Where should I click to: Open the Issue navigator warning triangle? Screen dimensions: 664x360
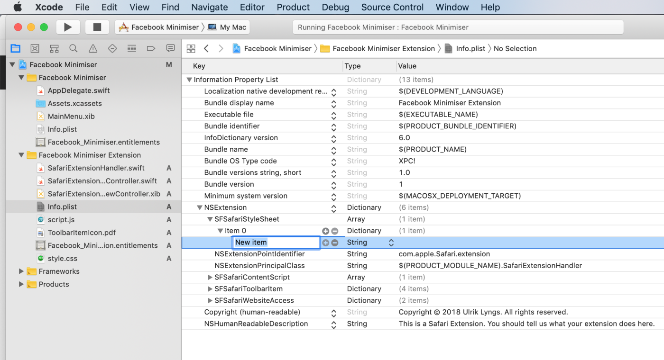click(x=93, y=48)
